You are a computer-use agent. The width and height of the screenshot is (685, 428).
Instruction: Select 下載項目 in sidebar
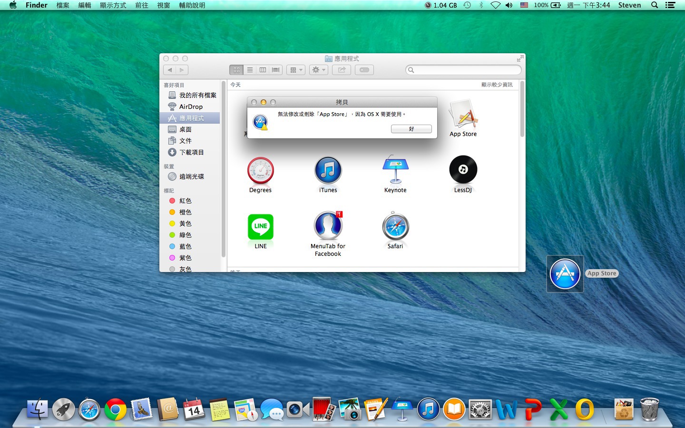click(x=190, y=152)
